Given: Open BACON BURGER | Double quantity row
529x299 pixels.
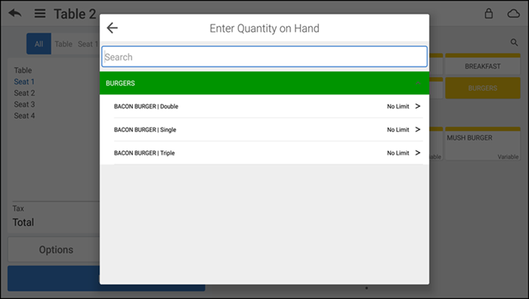Looking at the screenshot, I should pos(264,106).
